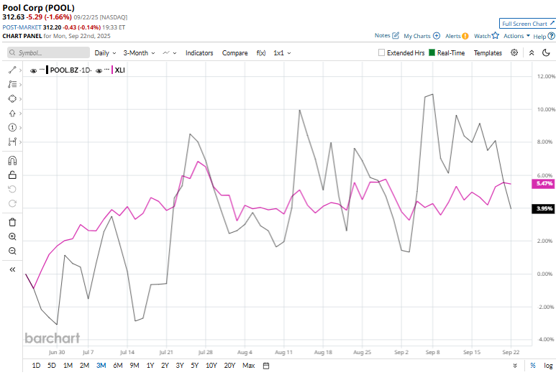Open XLI series options ellipsis
Image resolution: width=556 pixels, height=375 pixels.
tap(106, 69)
